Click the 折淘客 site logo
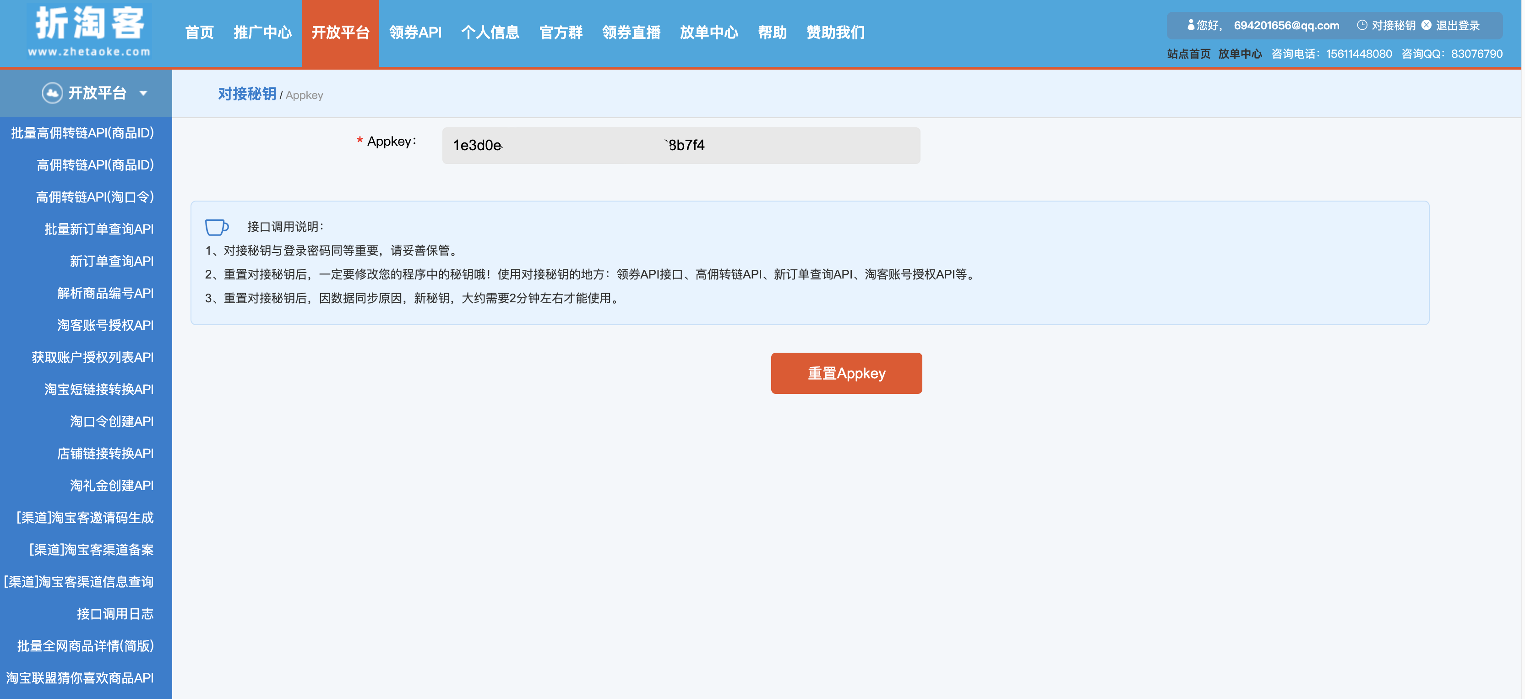1525x699 pixels. point(89,32)
